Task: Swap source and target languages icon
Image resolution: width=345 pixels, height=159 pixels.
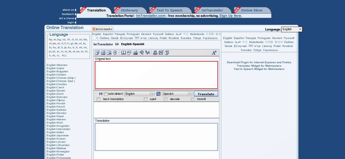Action: (x=158, y=94)
